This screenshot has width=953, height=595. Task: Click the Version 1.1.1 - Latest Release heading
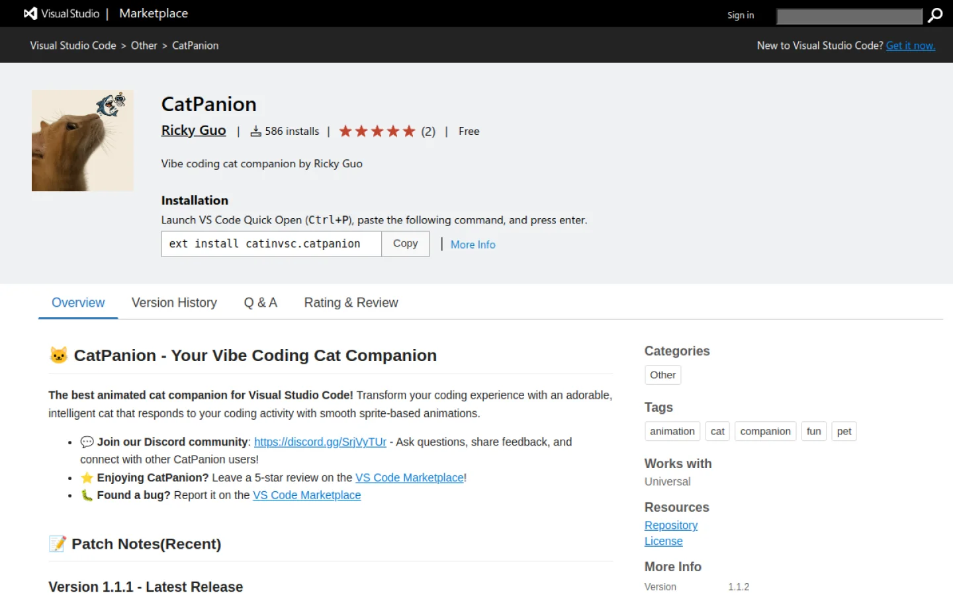coord(146,587)
